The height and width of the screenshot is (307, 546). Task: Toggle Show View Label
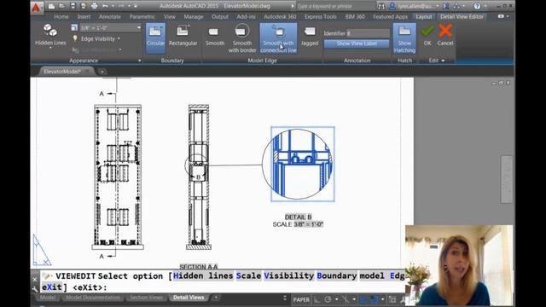tap(357, 43)
